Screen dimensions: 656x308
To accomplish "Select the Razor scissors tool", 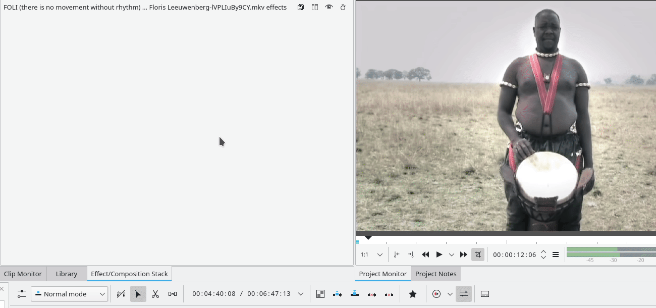I will [155, 294].
